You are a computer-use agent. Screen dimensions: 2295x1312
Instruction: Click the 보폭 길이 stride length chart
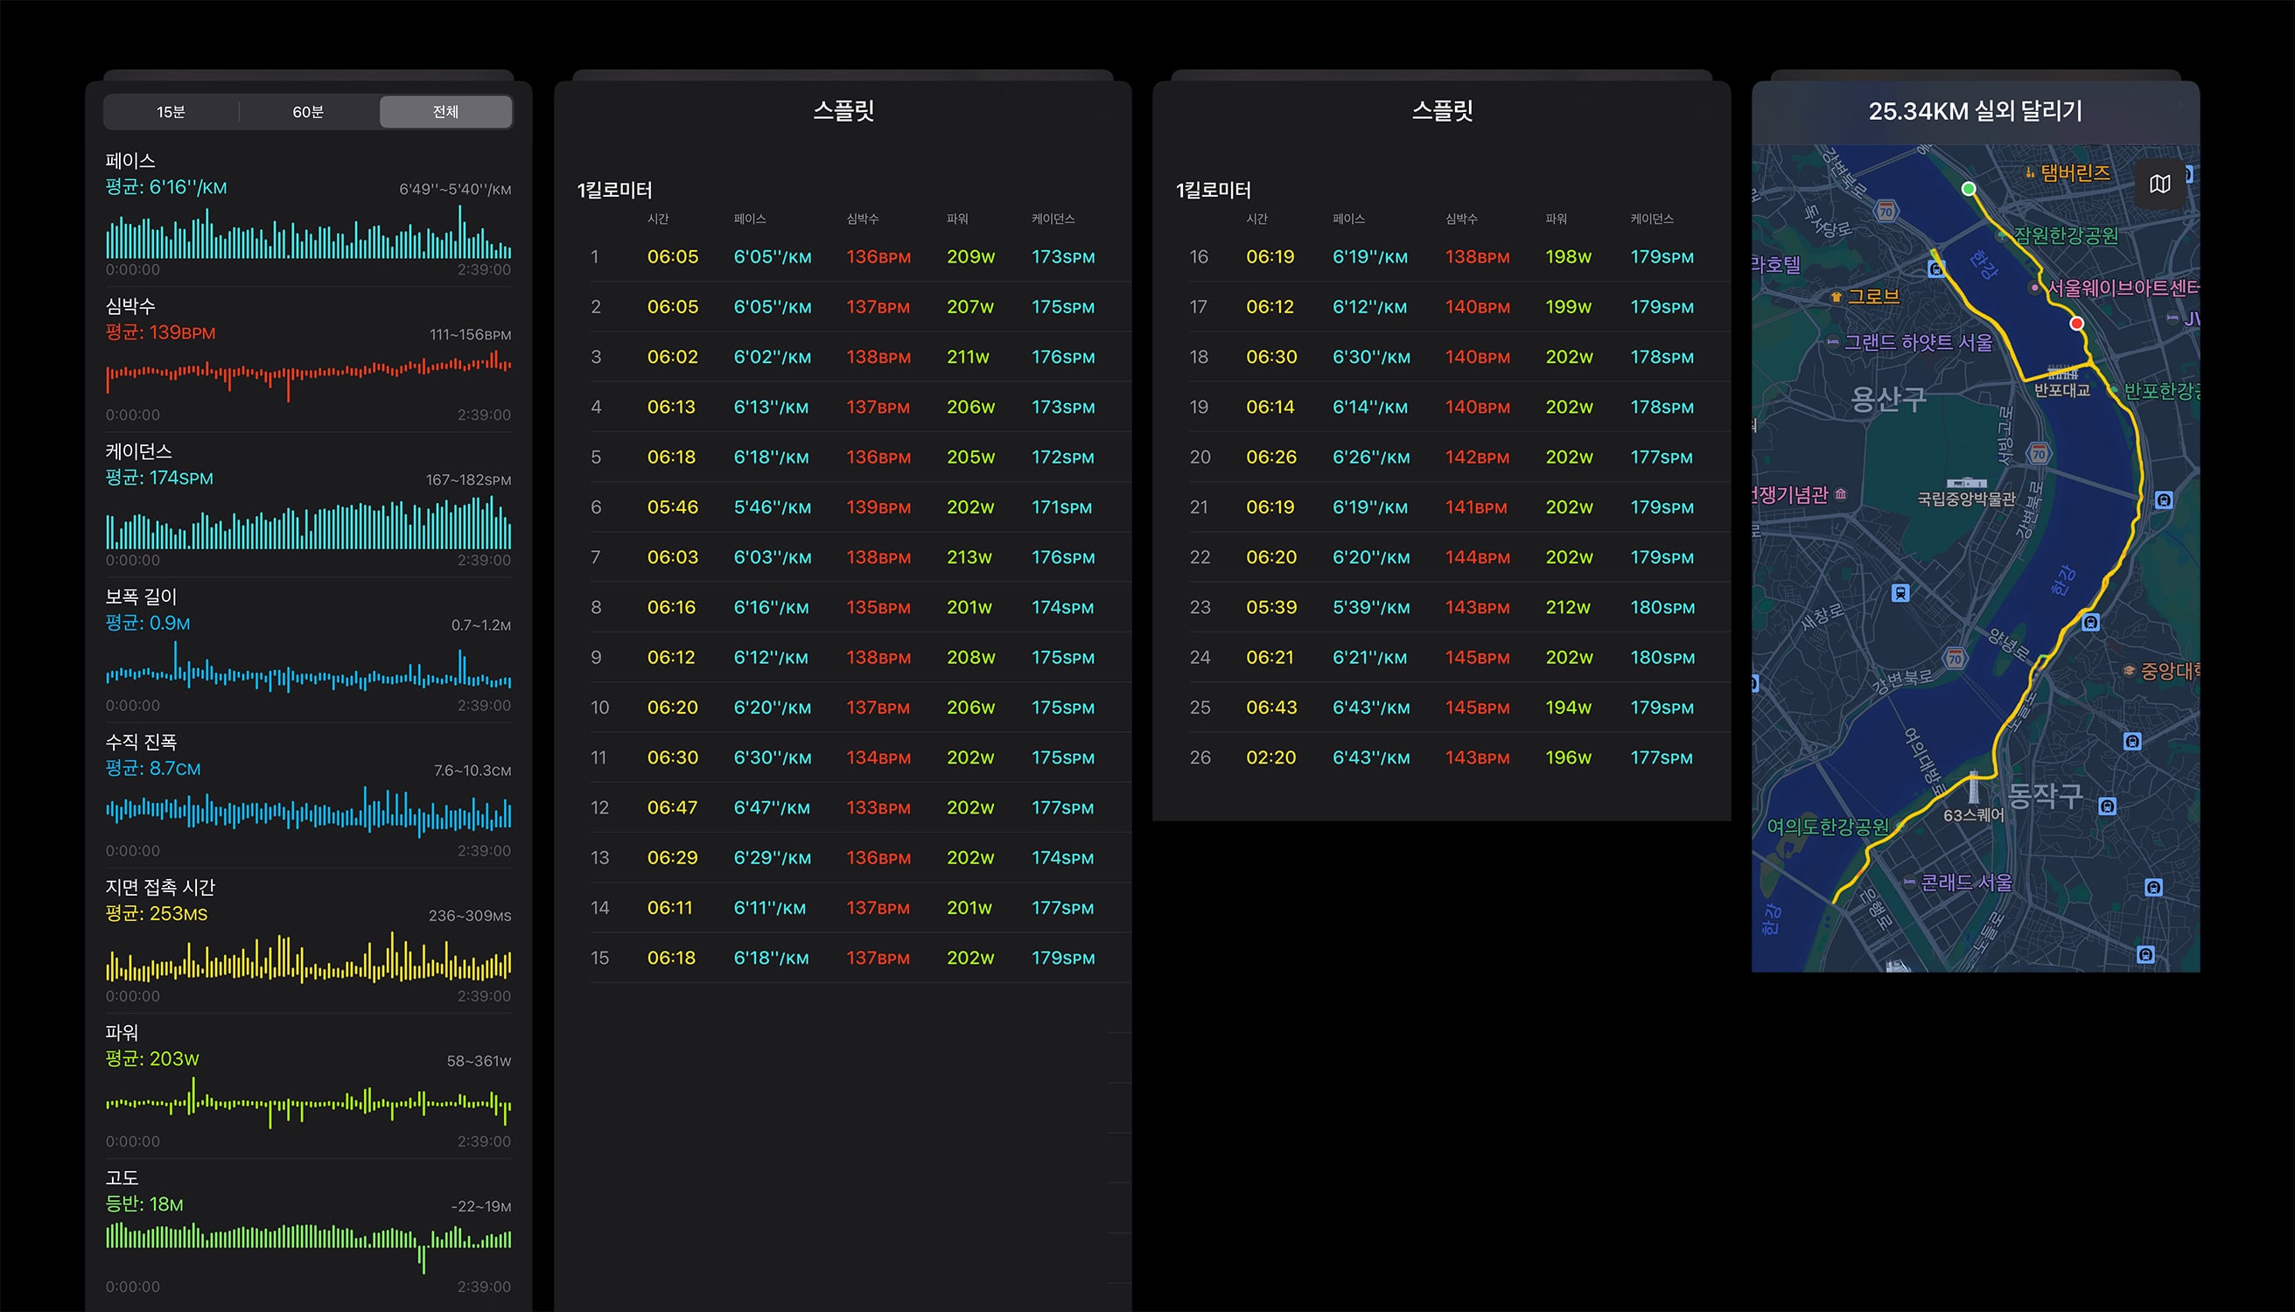coord(308,666)
